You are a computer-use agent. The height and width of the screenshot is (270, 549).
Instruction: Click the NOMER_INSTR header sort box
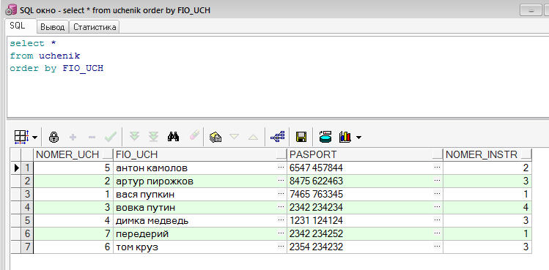[x=526, y=154]
